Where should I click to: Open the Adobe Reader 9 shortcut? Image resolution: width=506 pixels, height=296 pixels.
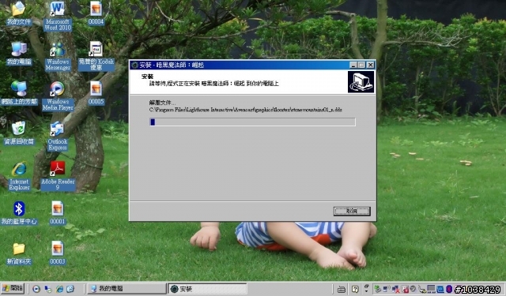[58, 176]
